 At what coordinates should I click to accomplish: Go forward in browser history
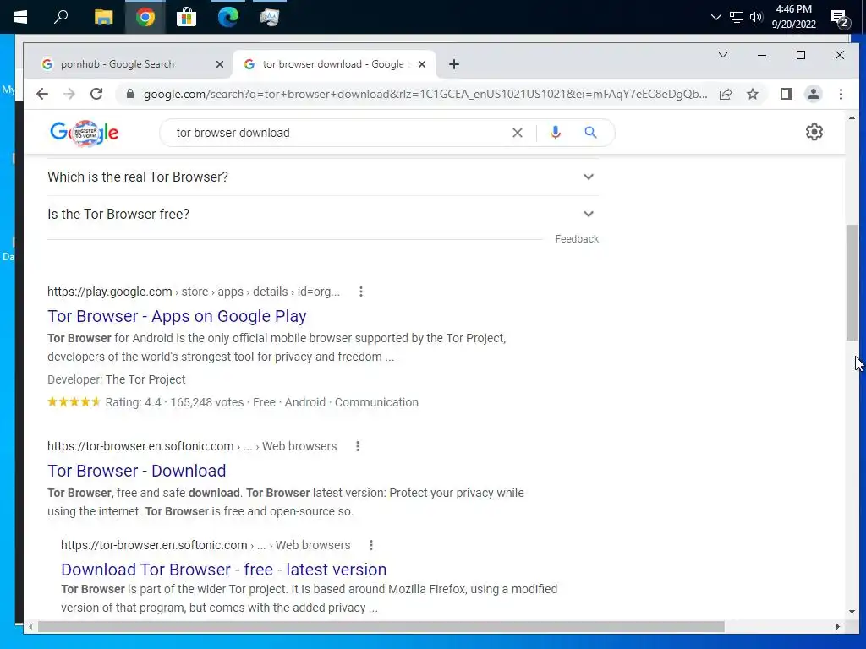[69, 94]
